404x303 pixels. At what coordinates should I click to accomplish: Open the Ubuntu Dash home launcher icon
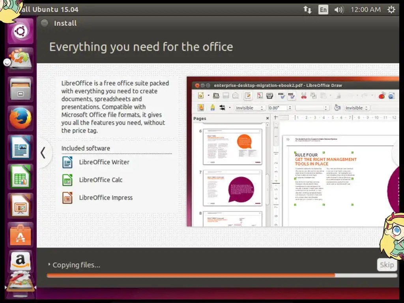click(21, 32)
